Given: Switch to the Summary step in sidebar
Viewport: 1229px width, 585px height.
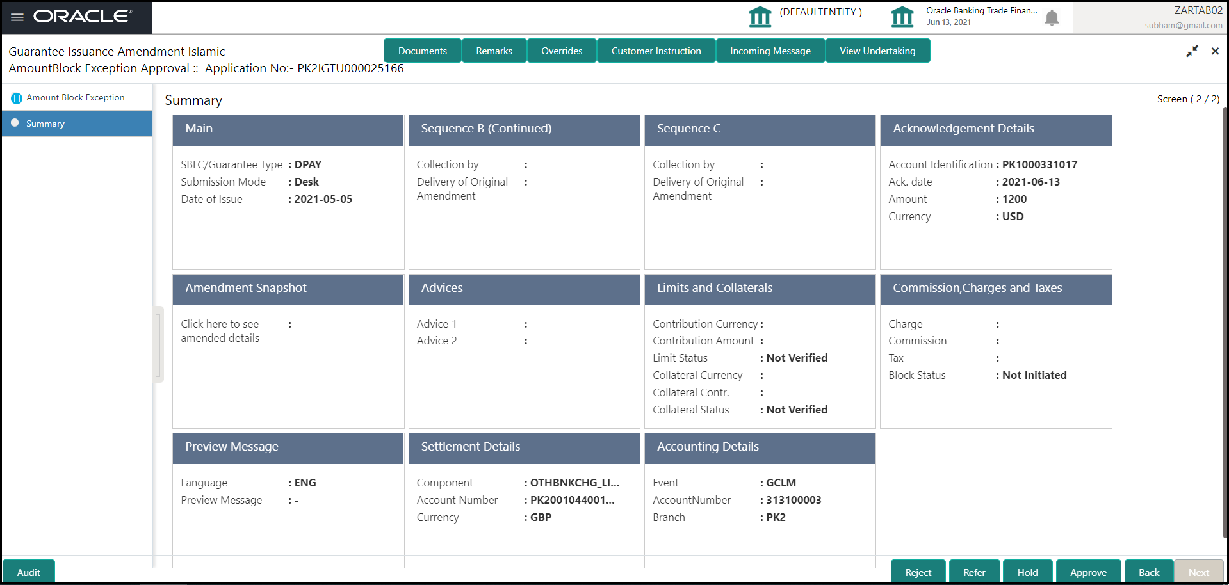Looking at the screenshot, I should 45,124.
